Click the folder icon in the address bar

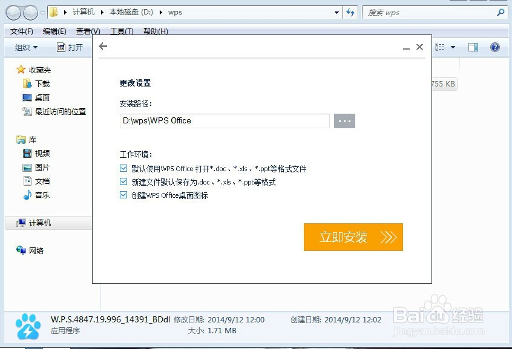click(x=54, y=13)
